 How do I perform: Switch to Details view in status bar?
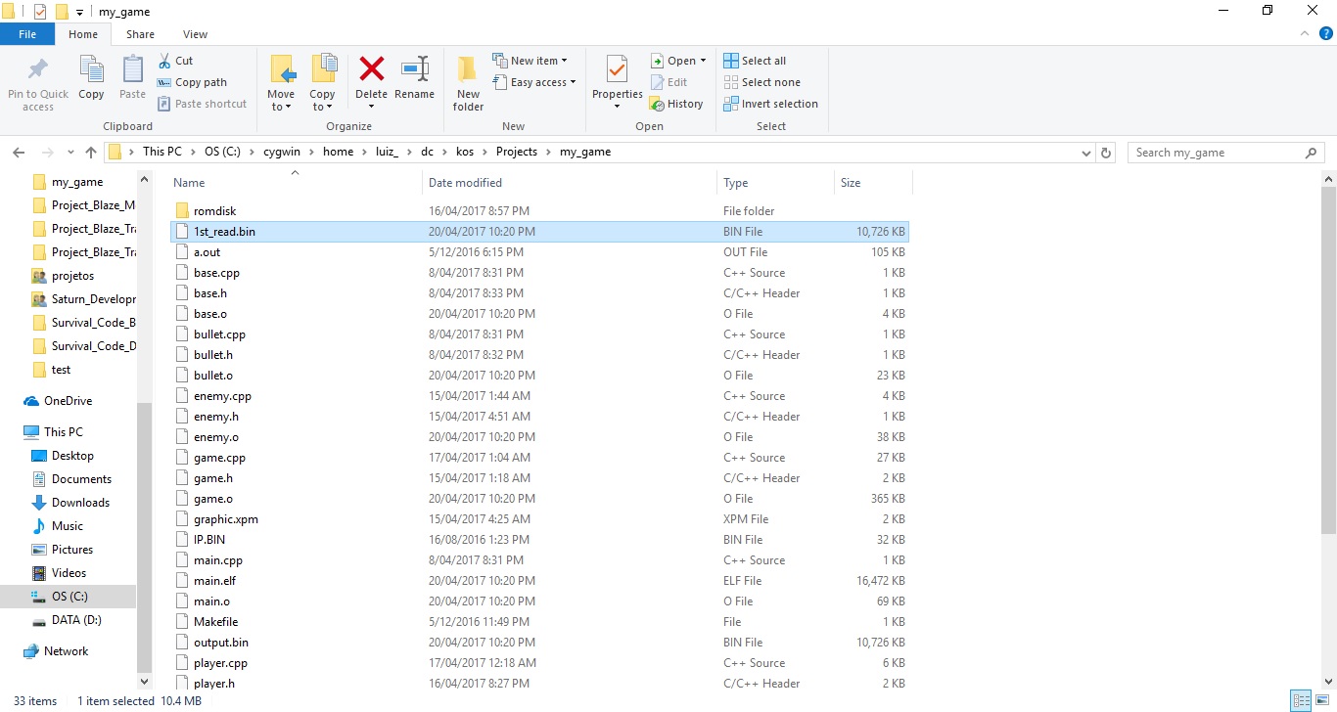(x=1300, y=700)
